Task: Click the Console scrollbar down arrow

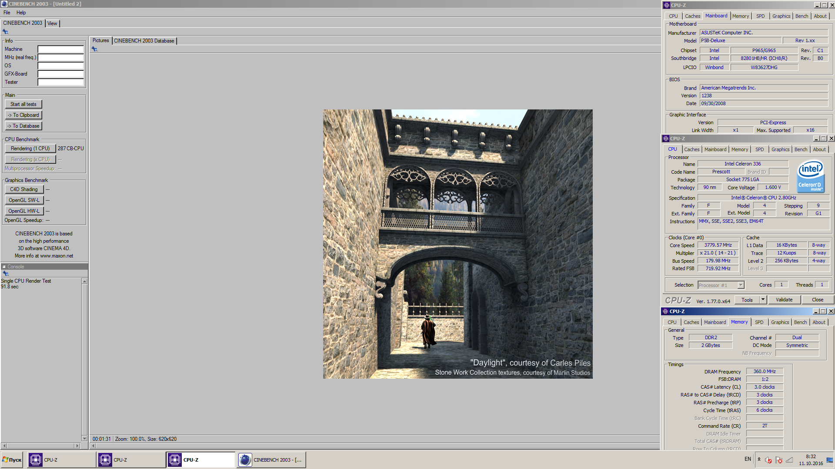Action: tap(84, 438)
